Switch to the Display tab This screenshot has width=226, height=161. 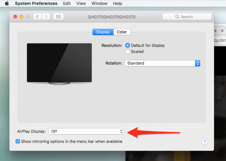103,32
